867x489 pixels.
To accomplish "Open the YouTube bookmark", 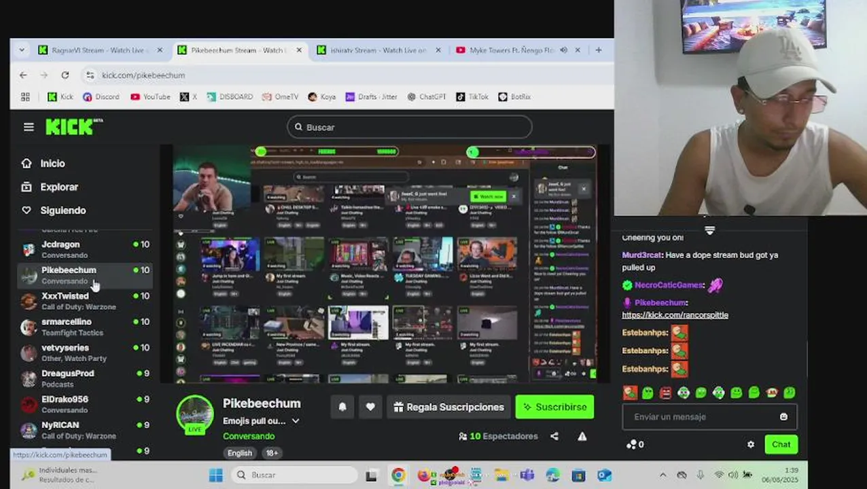I will (150, 97).
